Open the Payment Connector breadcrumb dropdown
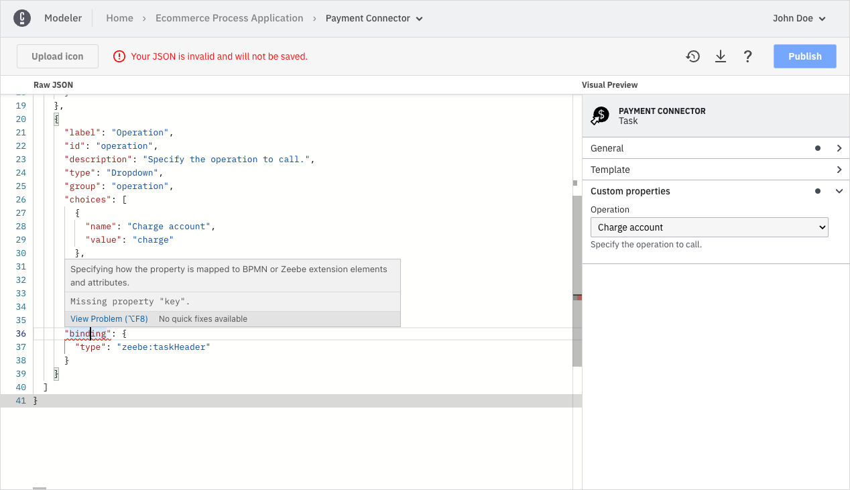Viewport: 850px width, 490px height. point(420,18)
